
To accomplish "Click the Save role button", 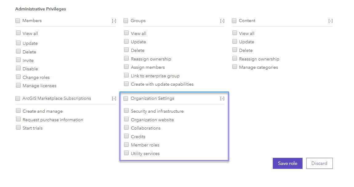I will [287, 163].
